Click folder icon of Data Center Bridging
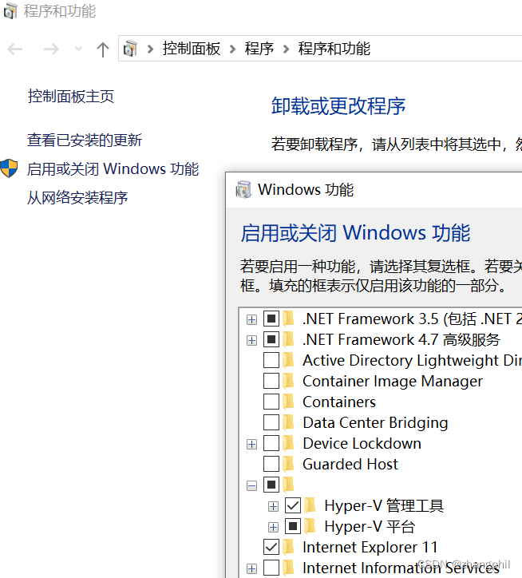Screen dimensions: 522x578 289,422
